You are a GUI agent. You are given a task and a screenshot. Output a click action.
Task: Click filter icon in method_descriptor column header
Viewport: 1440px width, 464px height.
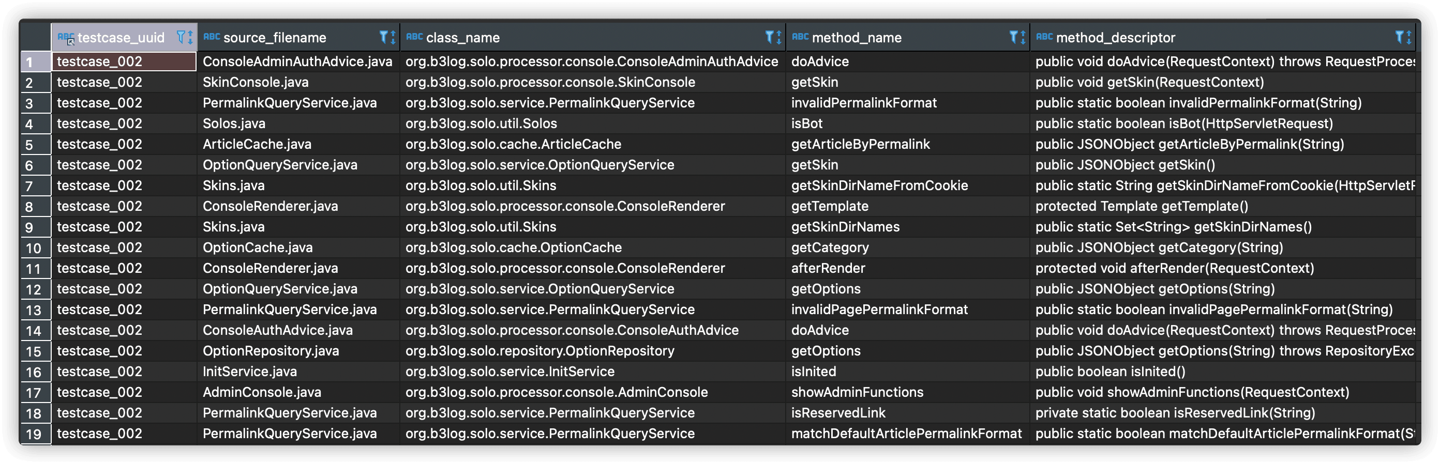(x=1399, y=37)
